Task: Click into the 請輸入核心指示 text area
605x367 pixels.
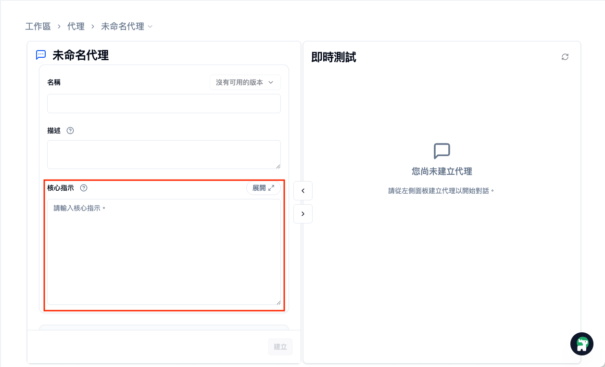Action: click(164, 251)
